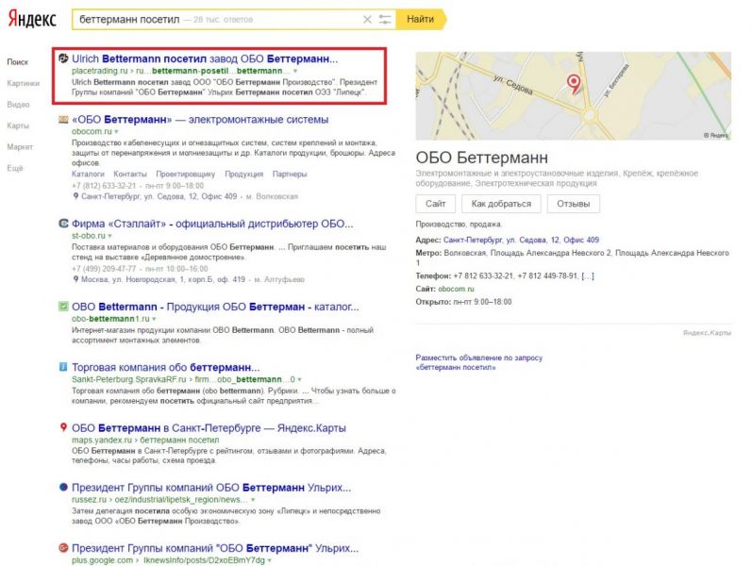Screen dimensions: 752x566
Task: Click favicon beside Торговая компания result
Action: 63,366
